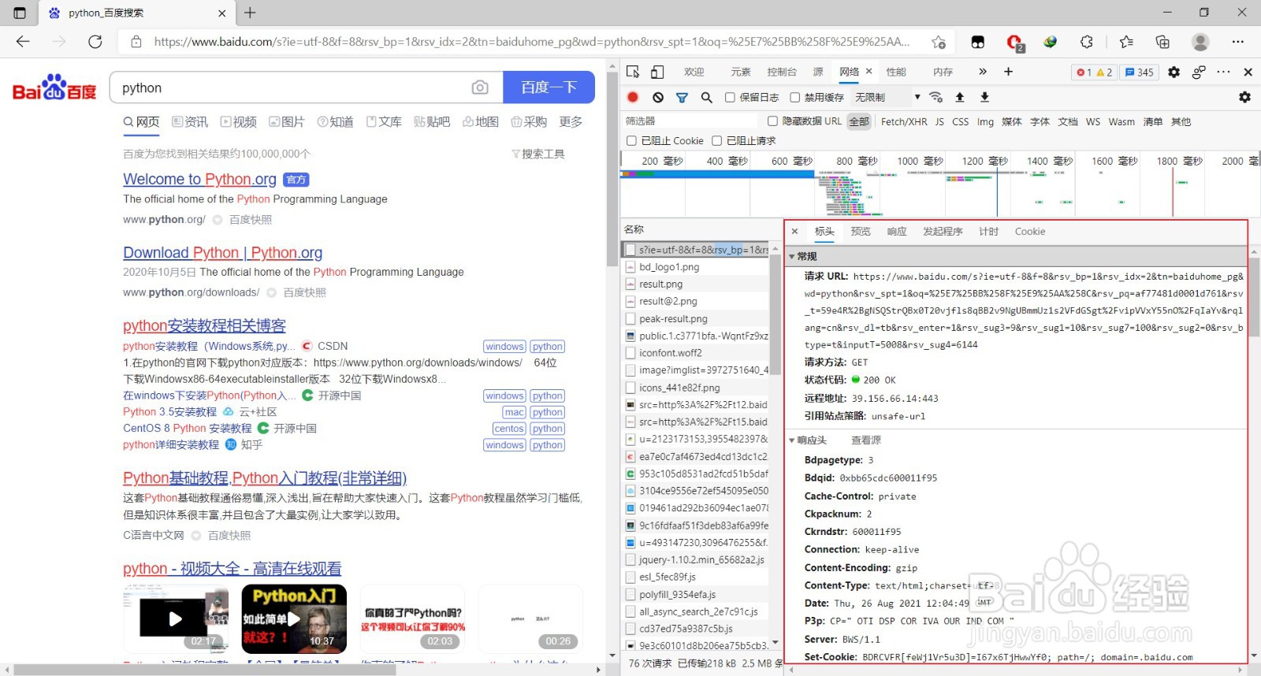The image size is (1261, 676).
Task: Click the DevTools inspect element picker icon
Action: click(633, 72)
